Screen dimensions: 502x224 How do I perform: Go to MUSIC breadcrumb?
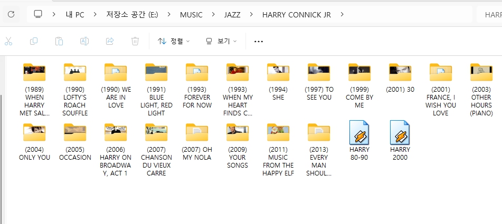coord(191,15)
